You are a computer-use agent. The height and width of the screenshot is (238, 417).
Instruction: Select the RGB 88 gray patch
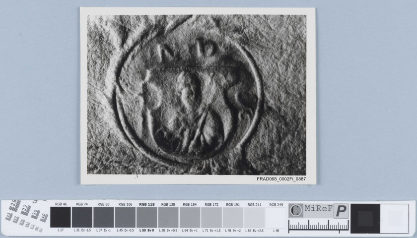click(x=103, y=217)
